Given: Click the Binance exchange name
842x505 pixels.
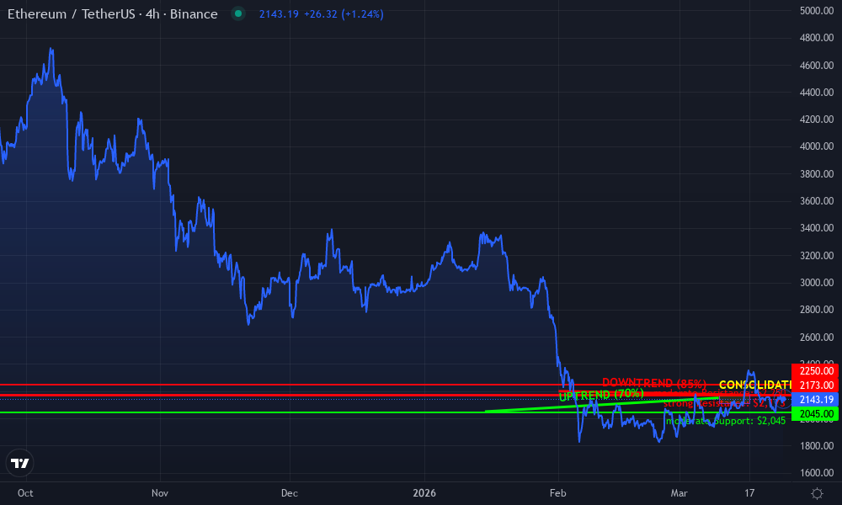Looking at the screenshot, I should click(x=195, y=13).
